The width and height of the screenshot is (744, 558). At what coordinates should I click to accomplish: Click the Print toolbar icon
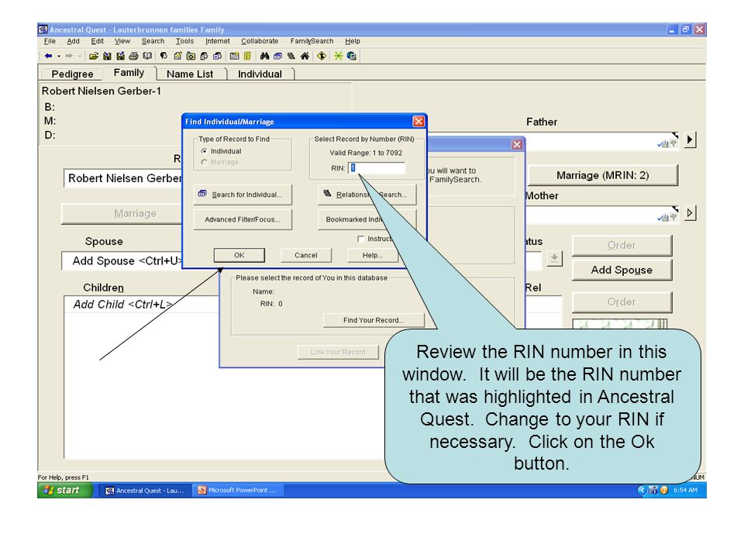coord(134,56)
